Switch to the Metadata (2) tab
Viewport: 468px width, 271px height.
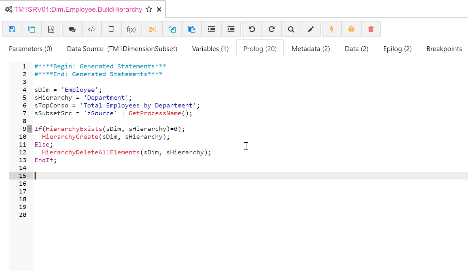point(310,49)
